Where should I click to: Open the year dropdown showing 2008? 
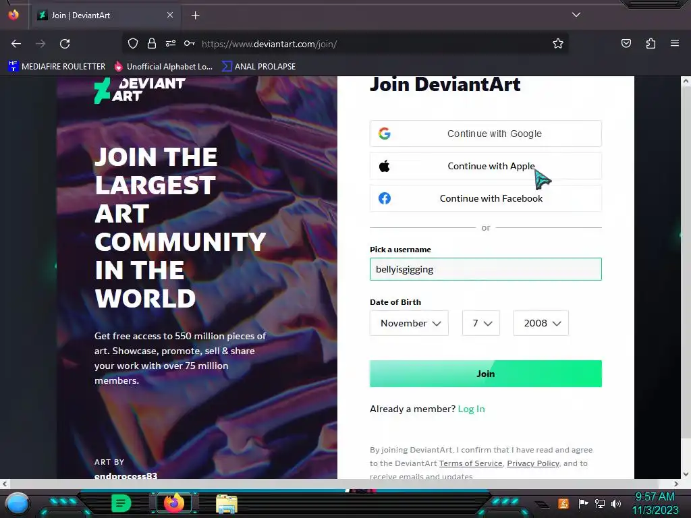click(x=541, y=323)
